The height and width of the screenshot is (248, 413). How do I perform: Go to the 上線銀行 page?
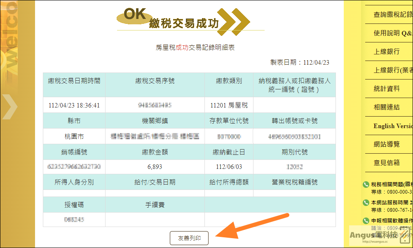click(387, 51)
